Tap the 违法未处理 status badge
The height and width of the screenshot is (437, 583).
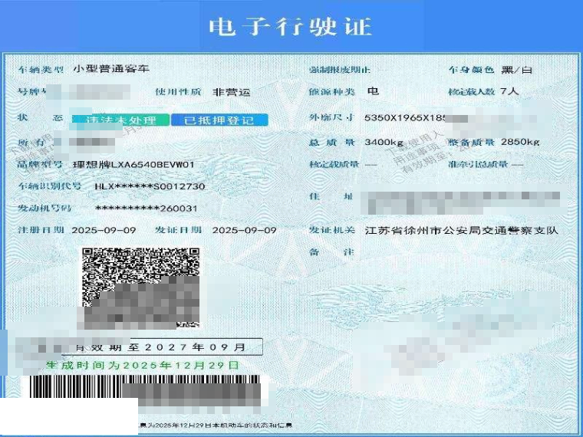(120, 120)
